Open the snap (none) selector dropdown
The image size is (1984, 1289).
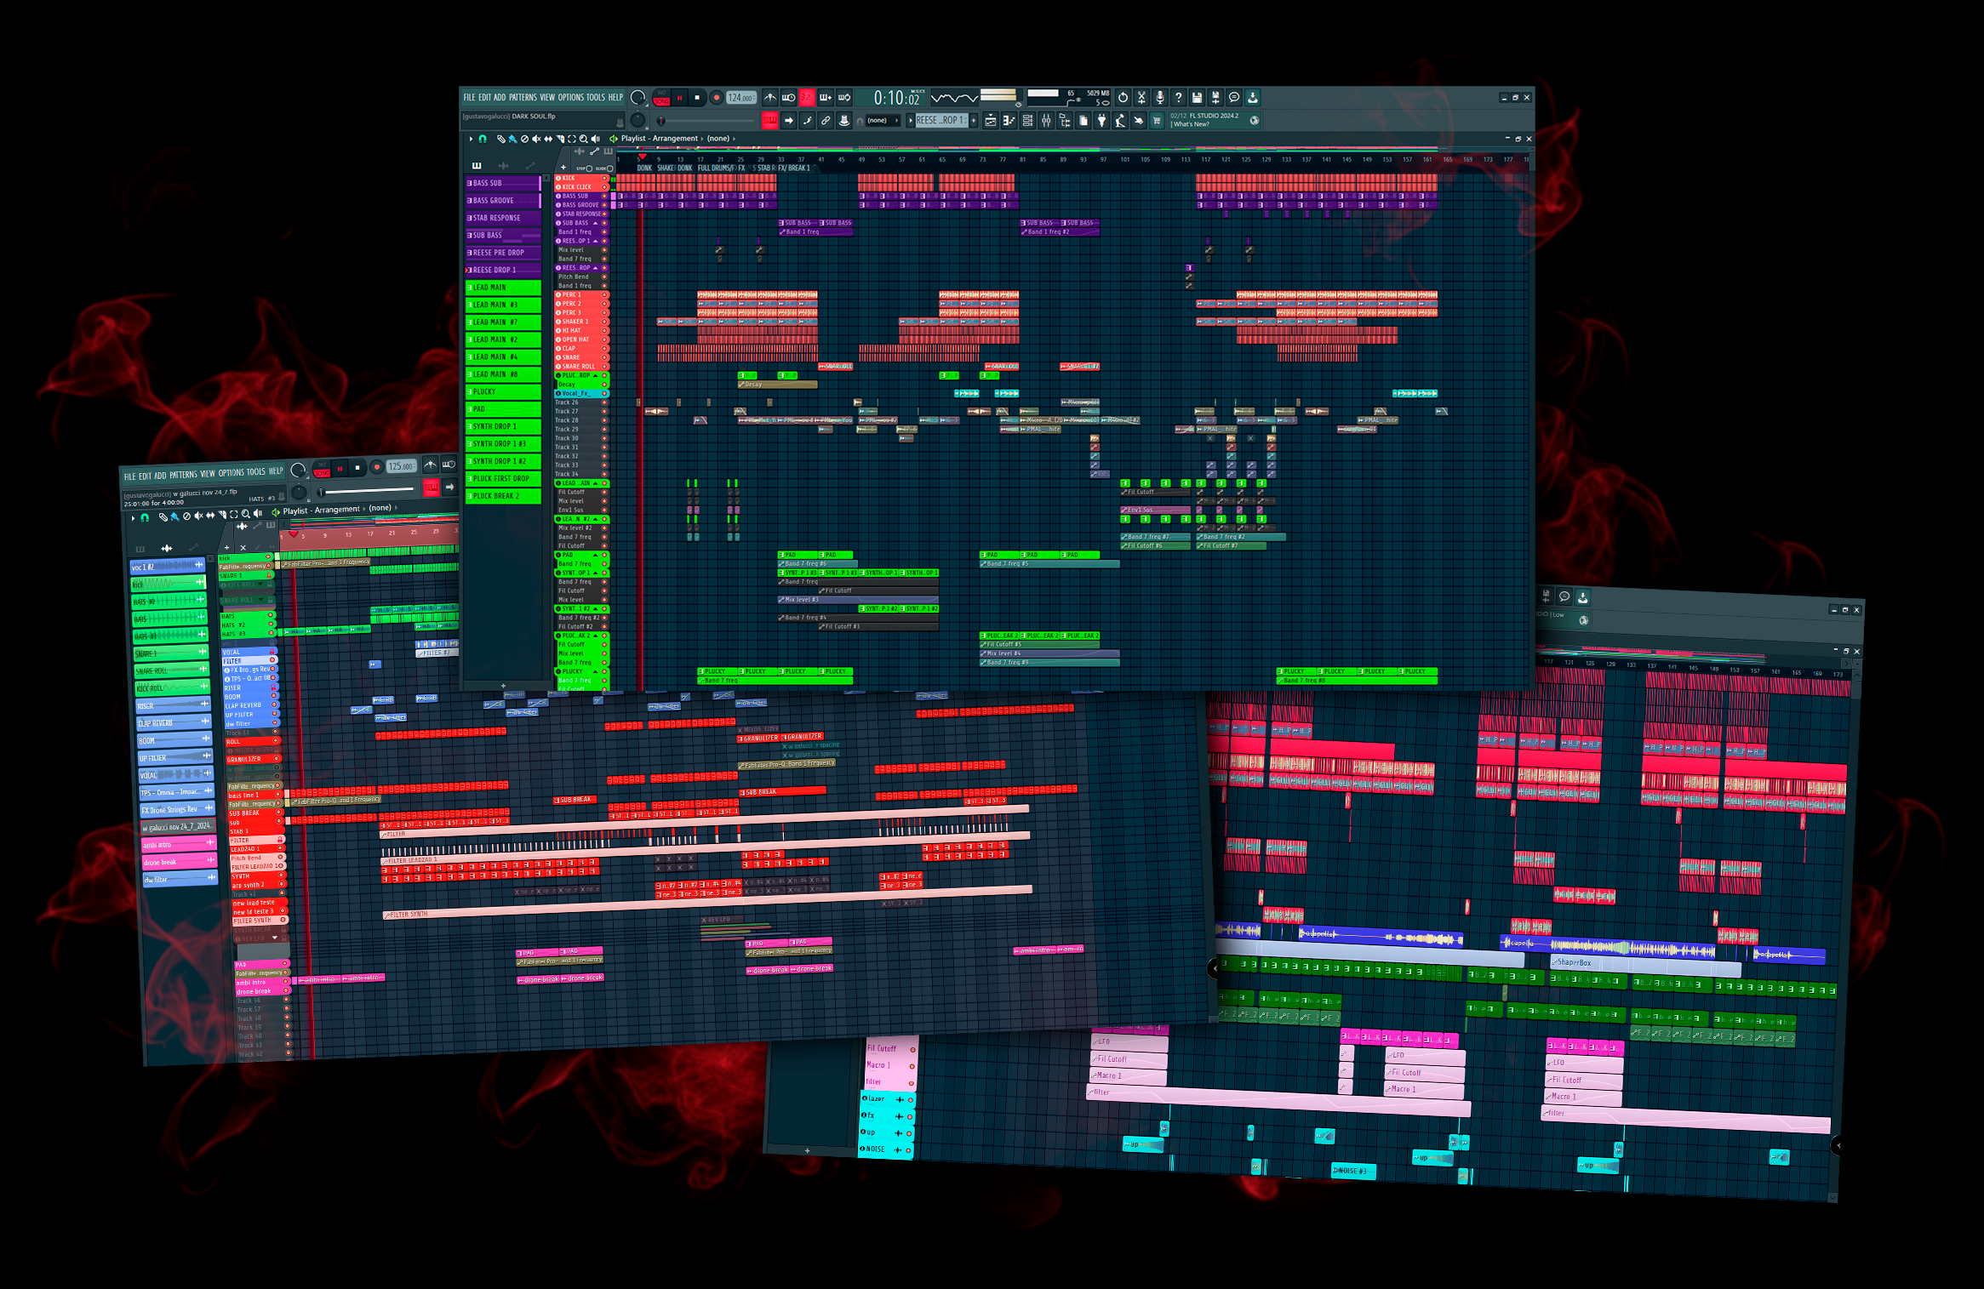tap(883, 120)
